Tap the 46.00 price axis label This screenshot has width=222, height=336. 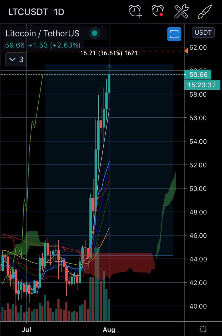coord(198,235)
